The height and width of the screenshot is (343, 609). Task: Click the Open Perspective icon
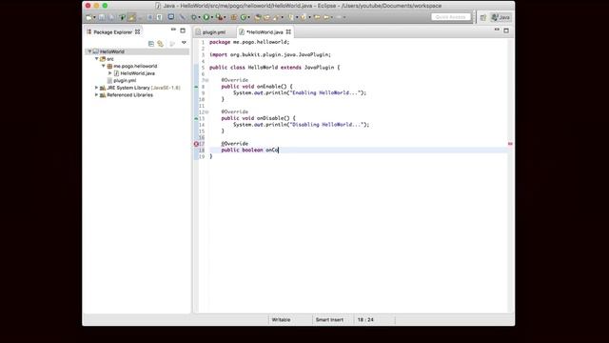[483, 17]
